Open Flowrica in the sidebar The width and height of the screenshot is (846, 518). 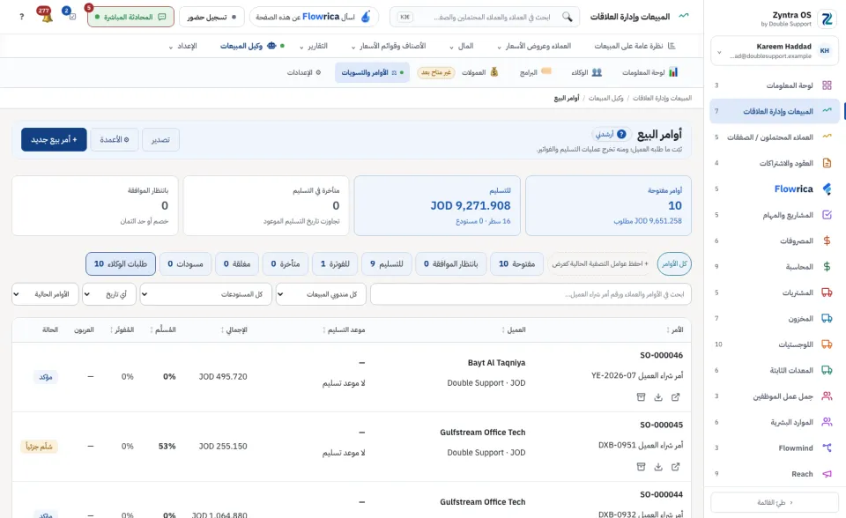[775, 189]
